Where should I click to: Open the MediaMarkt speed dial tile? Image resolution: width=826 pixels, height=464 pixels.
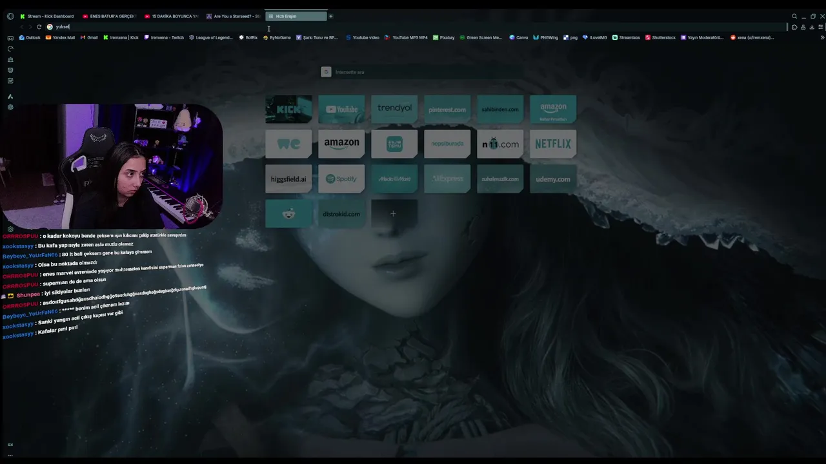394,179
